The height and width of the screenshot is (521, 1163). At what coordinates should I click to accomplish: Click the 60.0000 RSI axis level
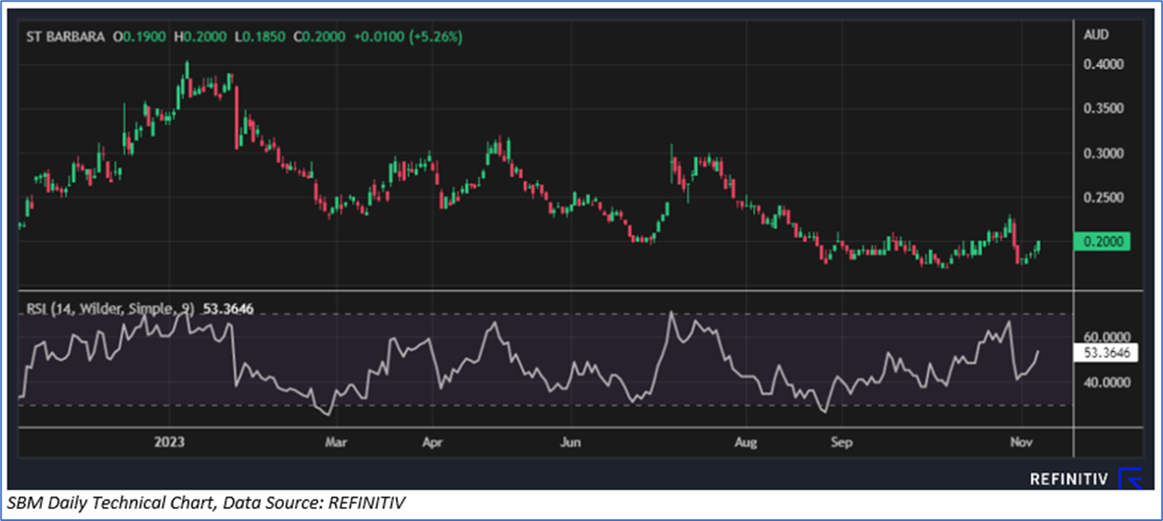click(1104, 336)
